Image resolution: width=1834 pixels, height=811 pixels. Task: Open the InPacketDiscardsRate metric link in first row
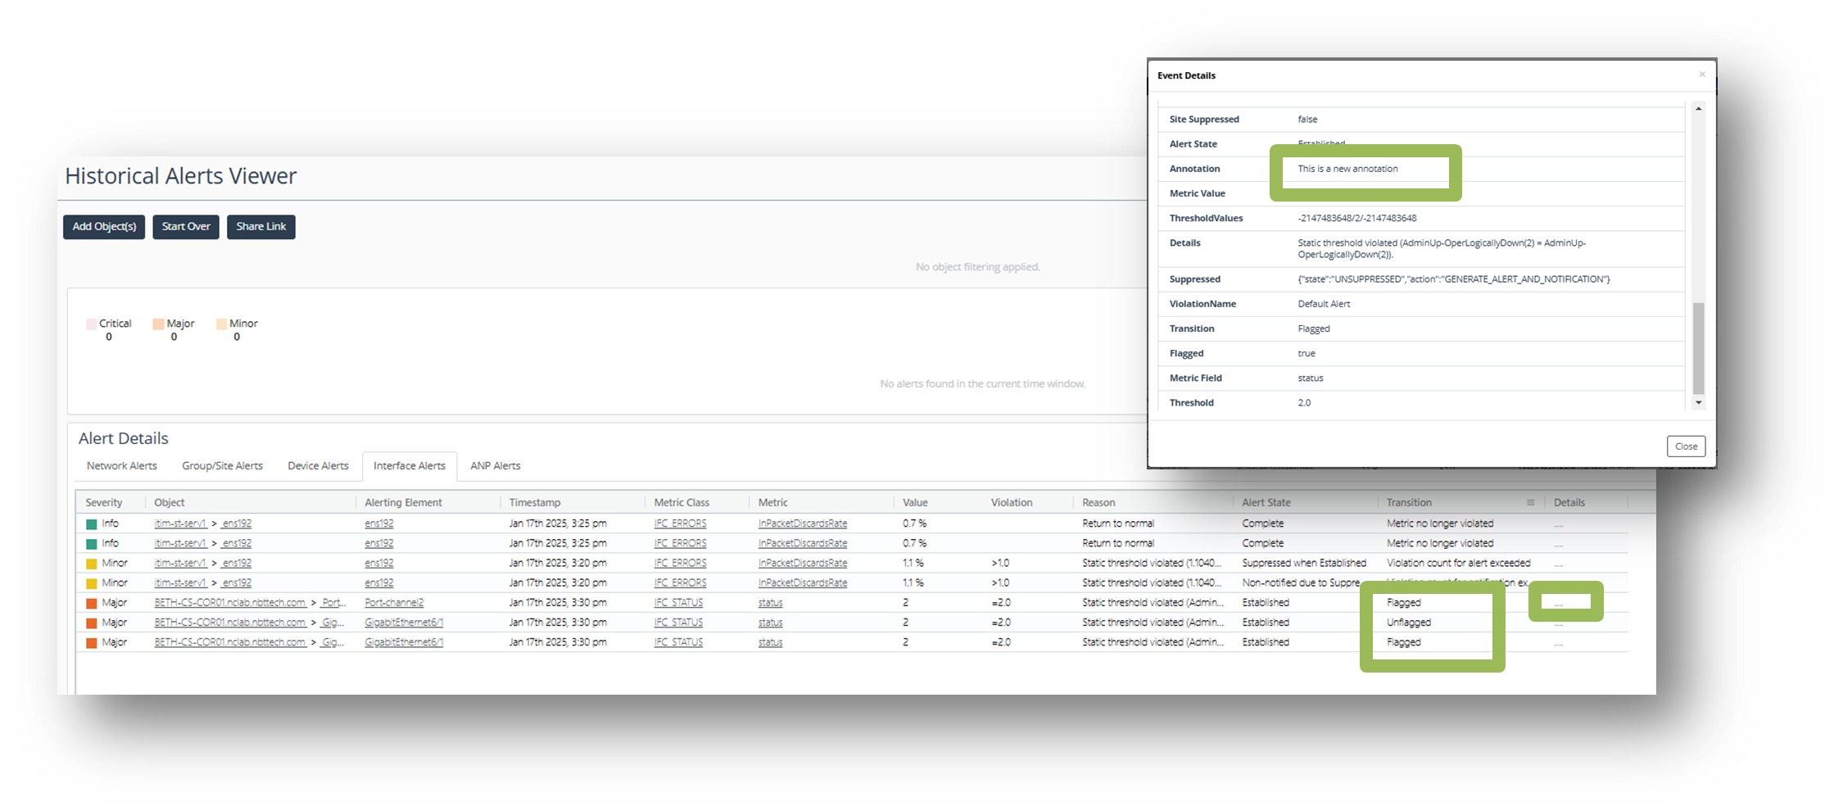tap(802, 523)
